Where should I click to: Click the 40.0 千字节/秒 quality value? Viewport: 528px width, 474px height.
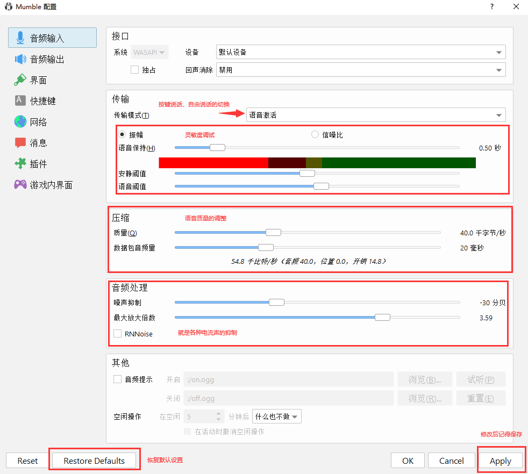click(x=483, y=233)
